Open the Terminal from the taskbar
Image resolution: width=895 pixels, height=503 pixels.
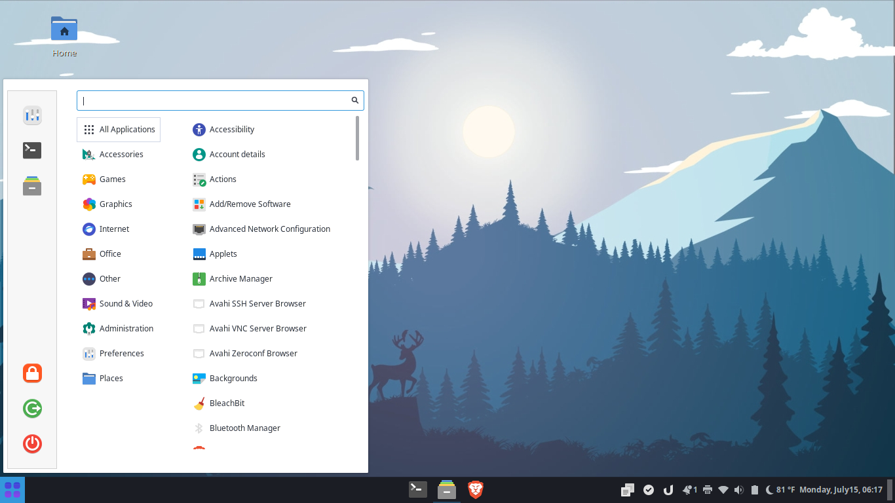click(418, 489)
